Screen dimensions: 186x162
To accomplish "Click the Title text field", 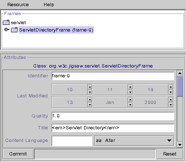I will coord(113,128).
